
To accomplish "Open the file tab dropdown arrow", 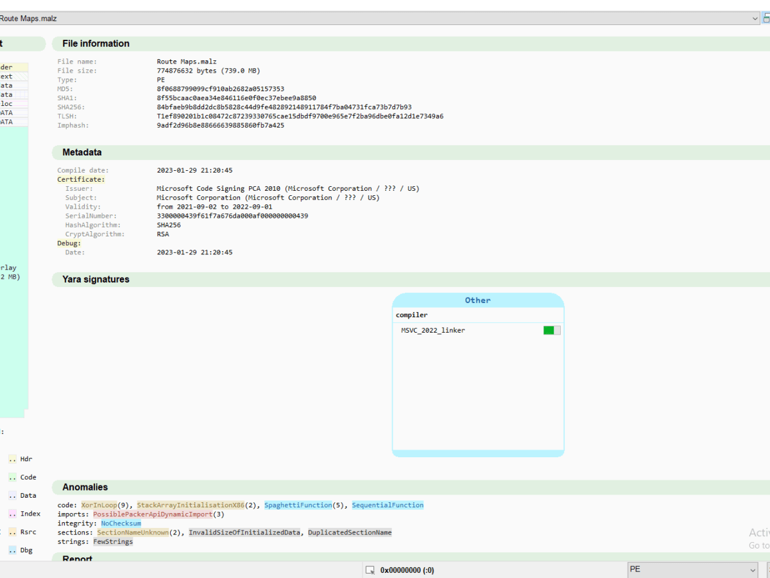I will pos(756,18).
